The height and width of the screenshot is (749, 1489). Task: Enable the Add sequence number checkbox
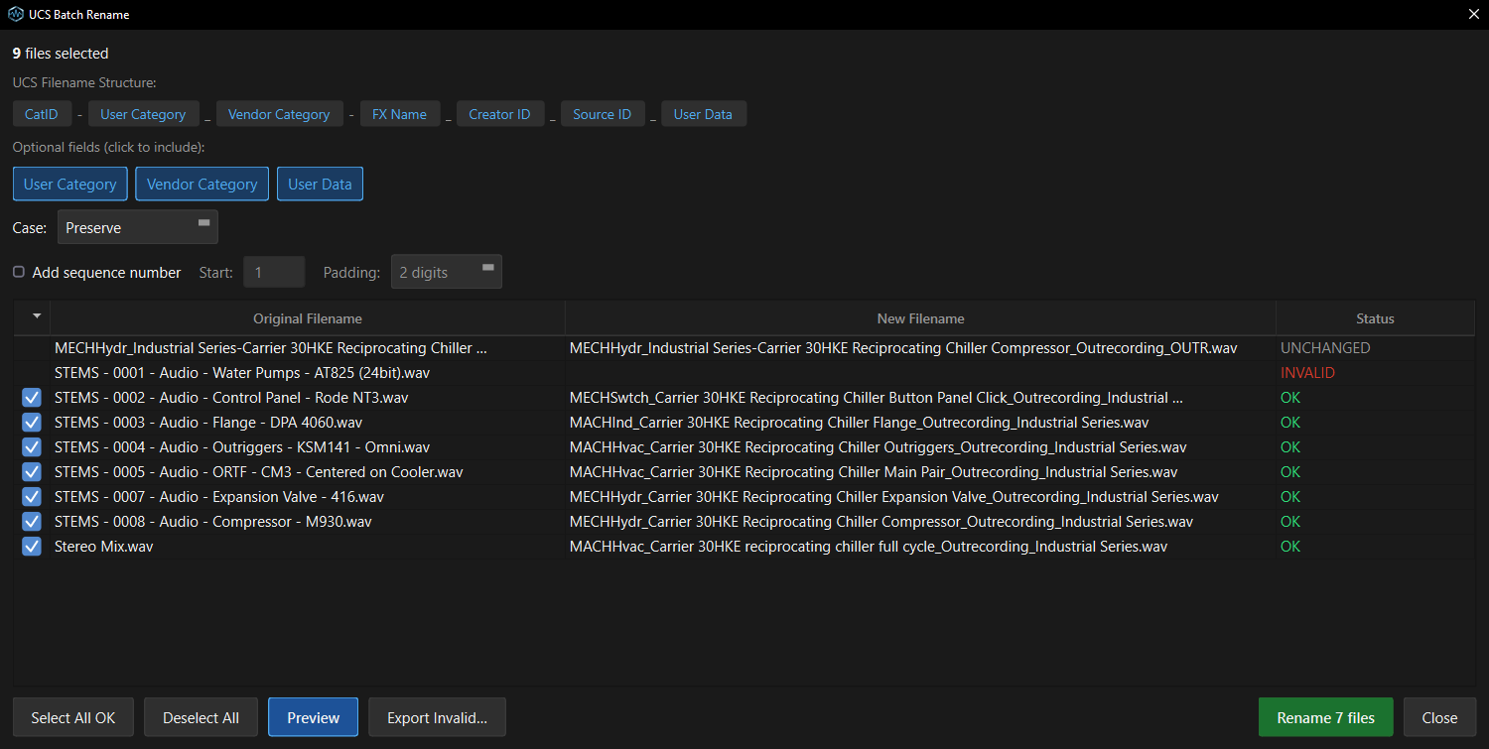click(x=19, y=272)
